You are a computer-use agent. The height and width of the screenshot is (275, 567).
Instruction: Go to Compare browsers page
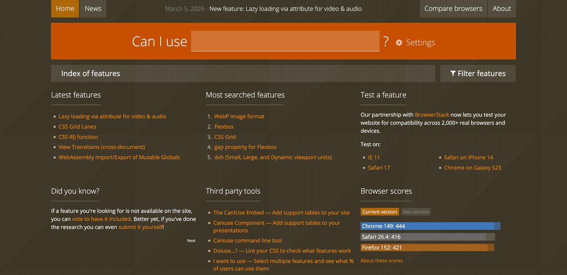pyautogui.click(x=453, y=8)
